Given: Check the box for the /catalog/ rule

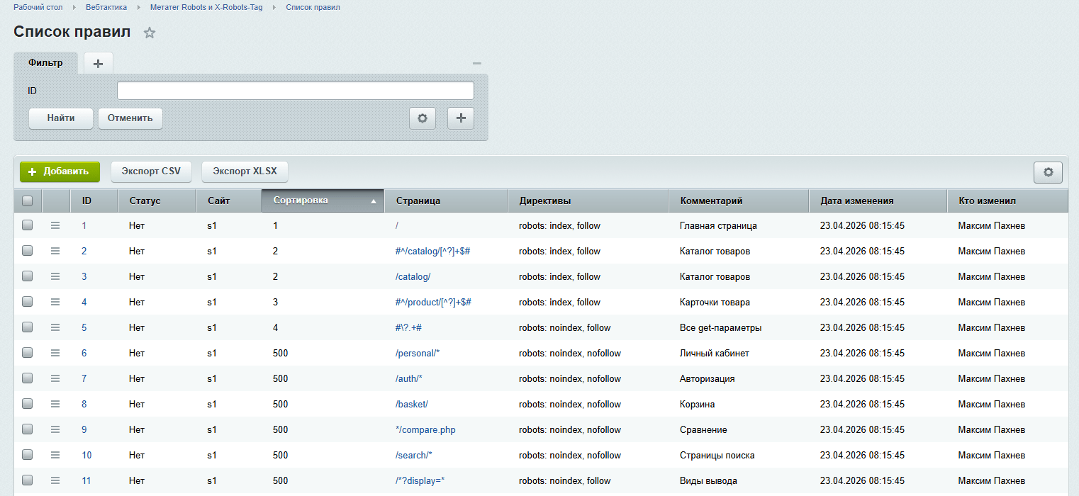Looking at the screenshot, I should click(28, 276).
